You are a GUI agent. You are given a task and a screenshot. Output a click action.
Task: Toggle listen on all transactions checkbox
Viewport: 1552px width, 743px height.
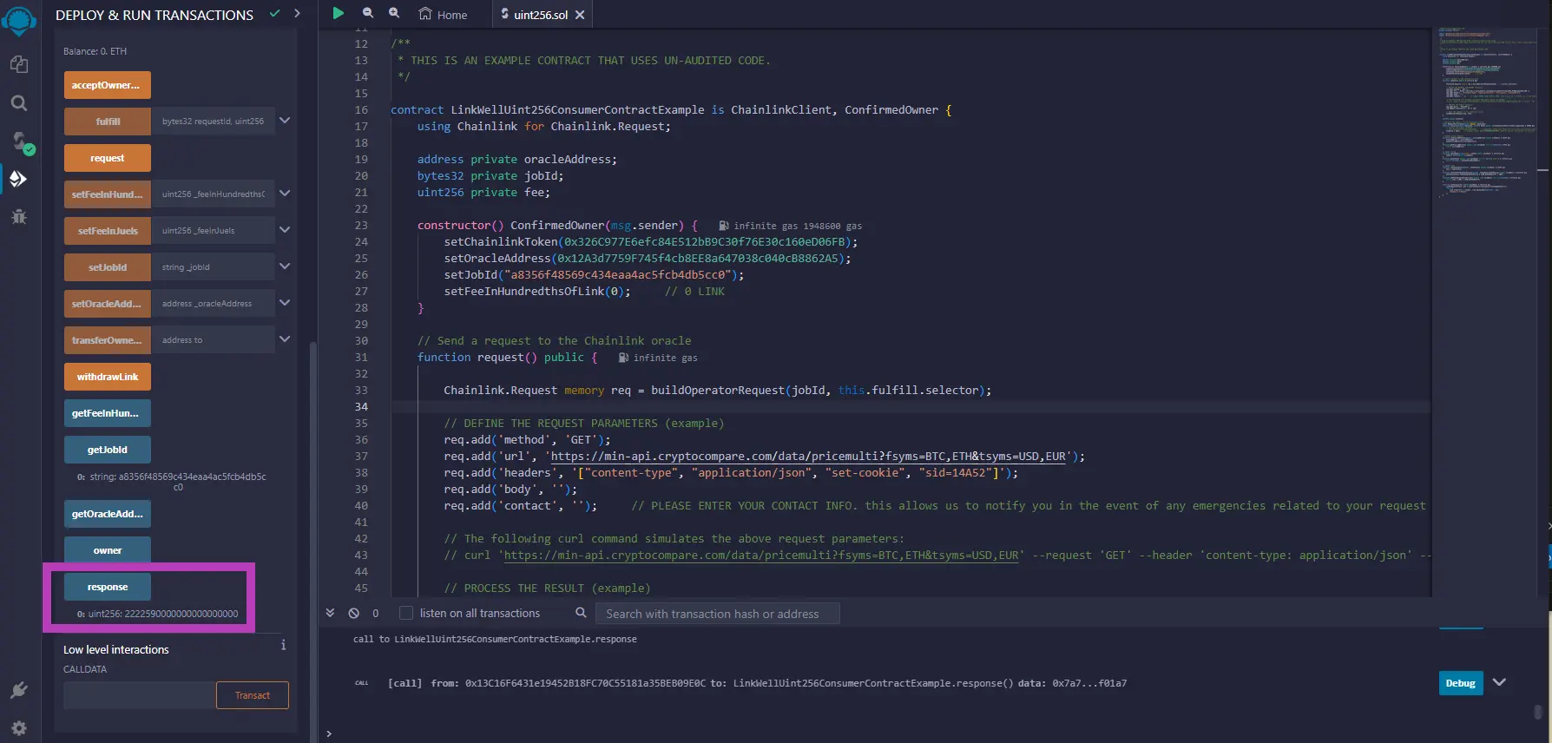click(x=405, y=613)
